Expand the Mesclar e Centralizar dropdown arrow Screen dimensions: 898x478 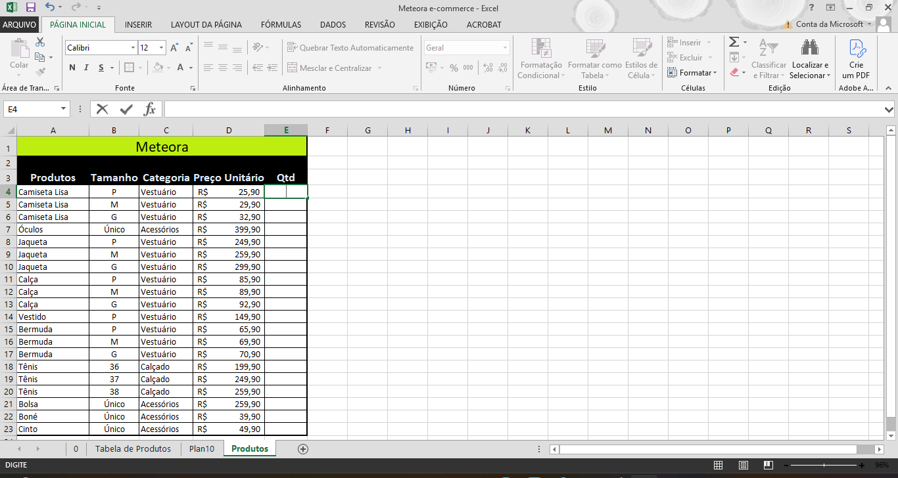[x=380, y=68]
